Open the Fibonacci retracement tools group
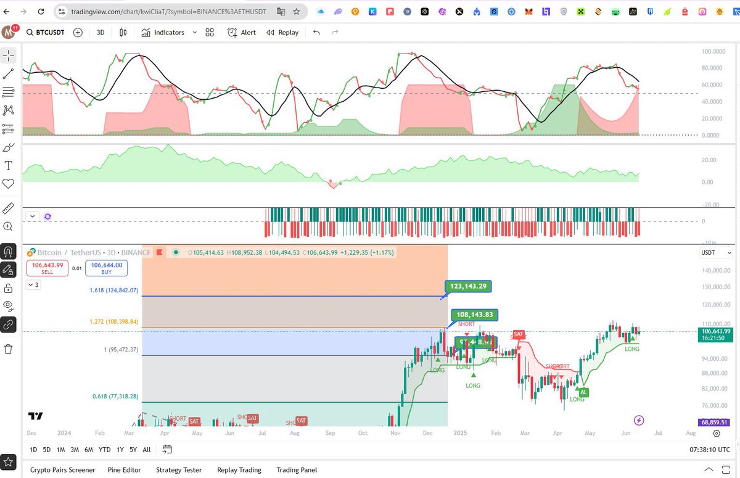The width and height of the screenshot is (740, 478). pyautogui.click(x=9, y=92)
